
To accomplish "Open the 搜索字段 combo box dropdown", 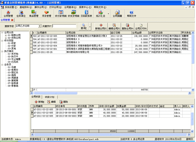I will [x=40, y=26].
